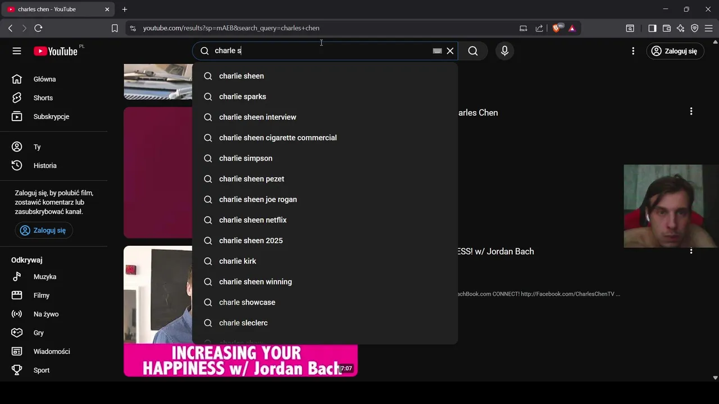Select suggestion 'charle sleclerc'
719x404 pixels.
point(325,323)
